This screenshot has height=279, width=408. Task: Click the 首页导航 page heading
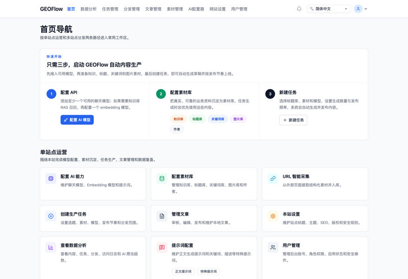[56, 29]
